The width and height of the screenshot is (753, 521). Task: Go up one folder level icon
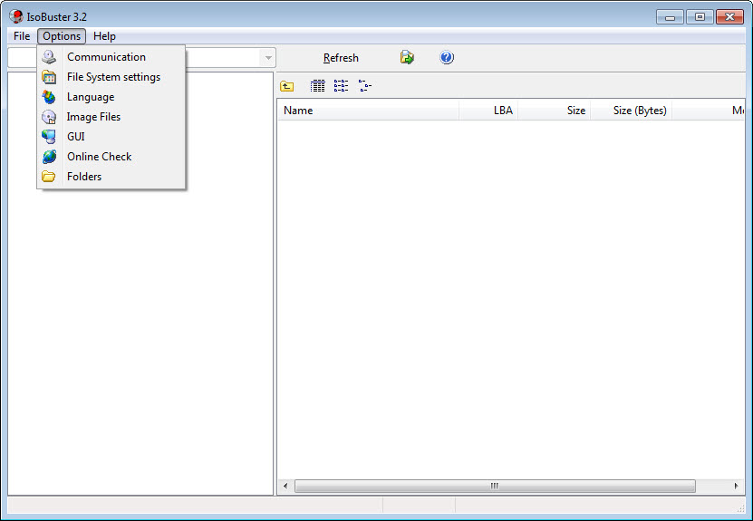286,86
